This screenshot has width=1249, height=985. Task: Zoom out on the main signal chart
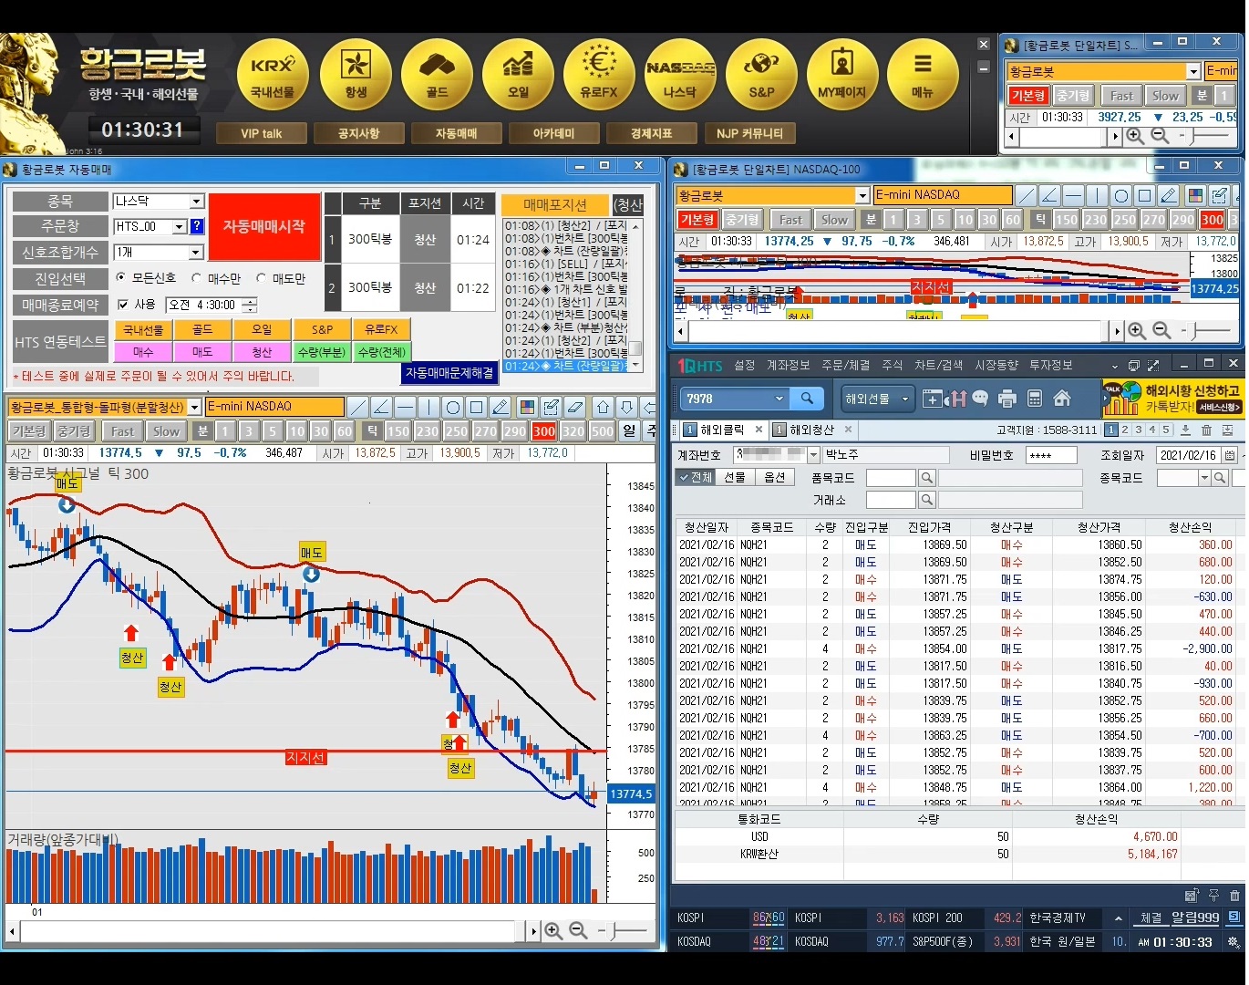click(x=578, y=930)
